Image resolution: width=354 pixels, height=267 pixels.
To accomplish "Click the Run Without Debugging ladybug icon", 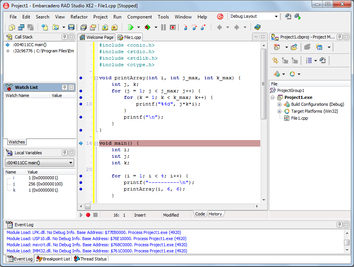I will 147,27.
